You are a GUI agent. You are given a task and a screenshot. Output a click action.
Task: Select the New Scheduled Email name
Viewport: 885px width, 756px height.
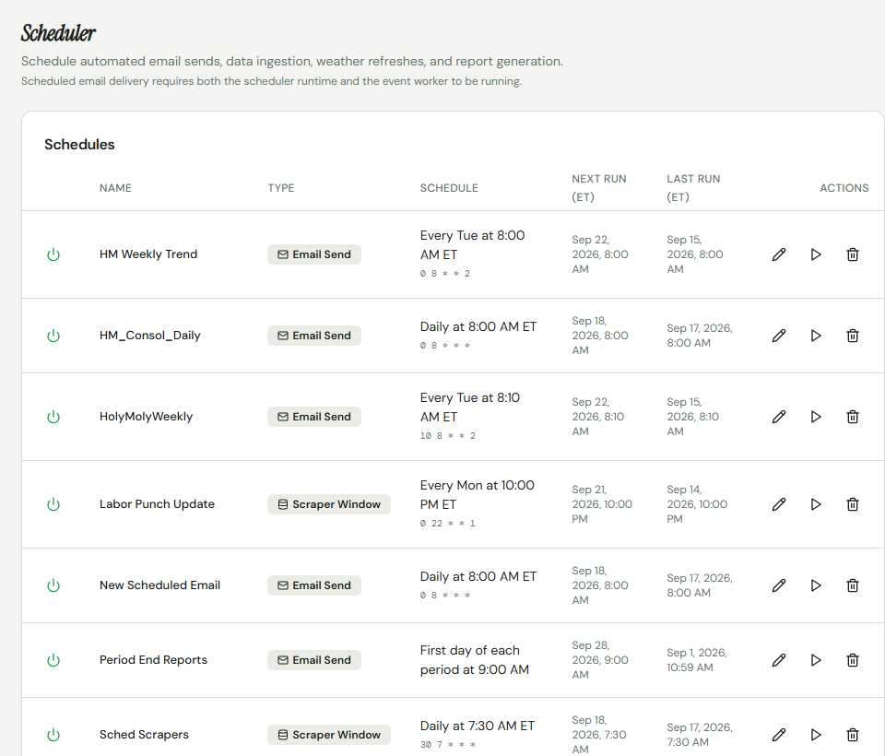[x=159, y=585]
